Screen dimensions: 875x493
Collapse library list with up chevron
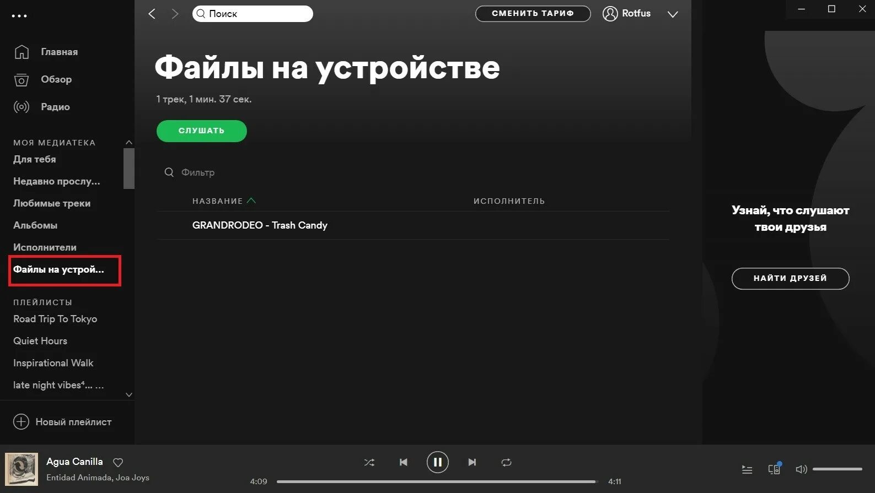(x=129, y=142)
